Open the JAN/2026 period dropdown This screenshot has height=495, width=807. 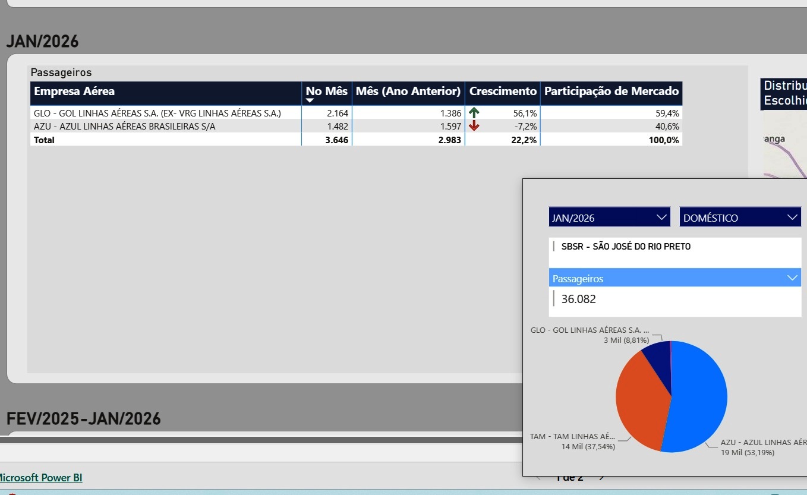609,217
